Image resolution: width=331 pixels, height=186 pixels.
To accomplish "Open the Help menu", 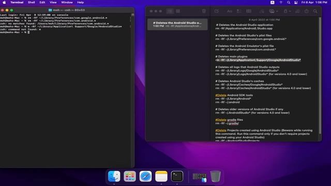I will pyautogui.click(x=80, y=3).
